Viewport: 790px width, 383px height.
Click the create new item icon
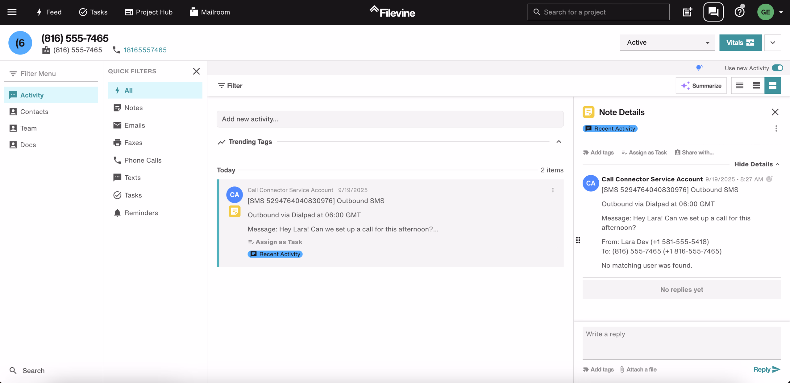(687, 12)
